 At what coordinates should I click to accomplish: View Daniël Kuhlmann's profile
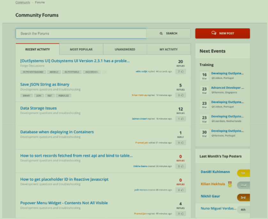point(215,172)
